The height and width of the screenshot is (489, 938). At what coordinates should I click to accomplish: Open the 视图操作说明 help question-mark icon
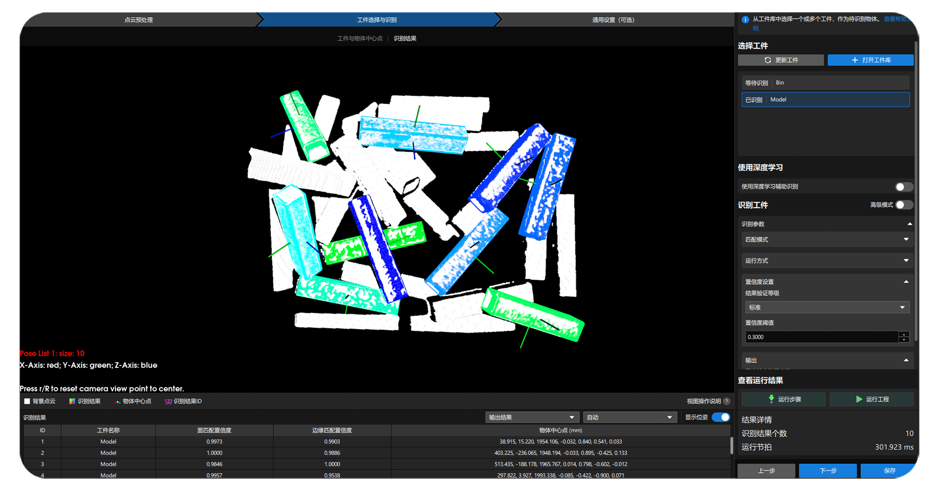click(727, 401)
